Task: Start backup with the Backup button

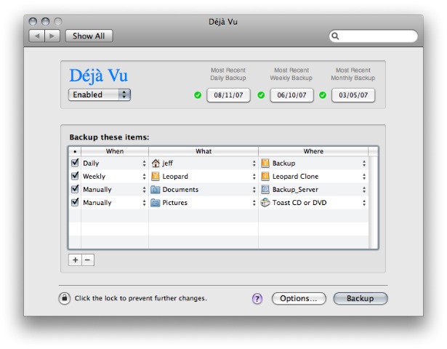Action: tap(360, 298)
